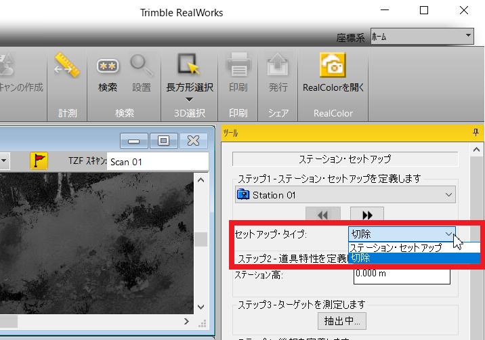This screenshot has height=340, width=485.
Task: Choose 切除 from the dropdown list
Action: (x=414, y=257)
